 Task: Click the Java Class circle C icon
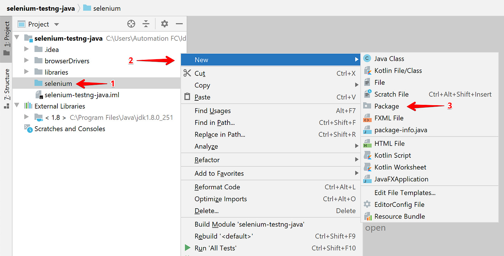pyautogui.click(x=367, y=58)
